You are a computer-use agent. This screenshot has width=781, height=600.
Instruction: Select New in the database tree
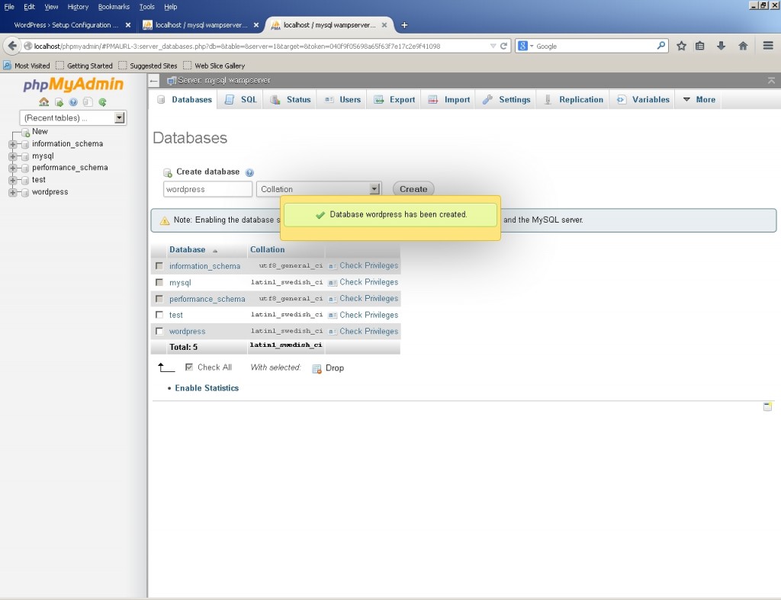point(40,131)
